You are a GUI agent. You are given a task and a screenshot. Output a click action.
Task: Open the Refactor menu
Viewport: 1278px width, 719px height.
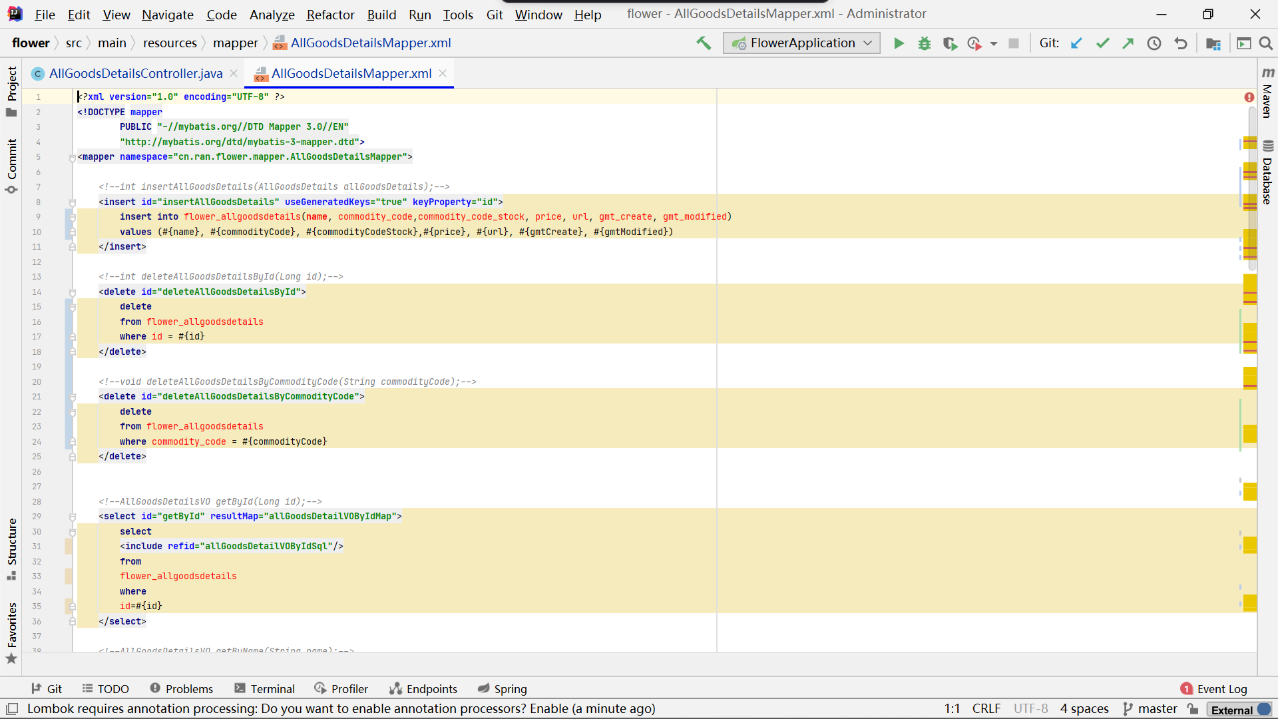(330, 15)
